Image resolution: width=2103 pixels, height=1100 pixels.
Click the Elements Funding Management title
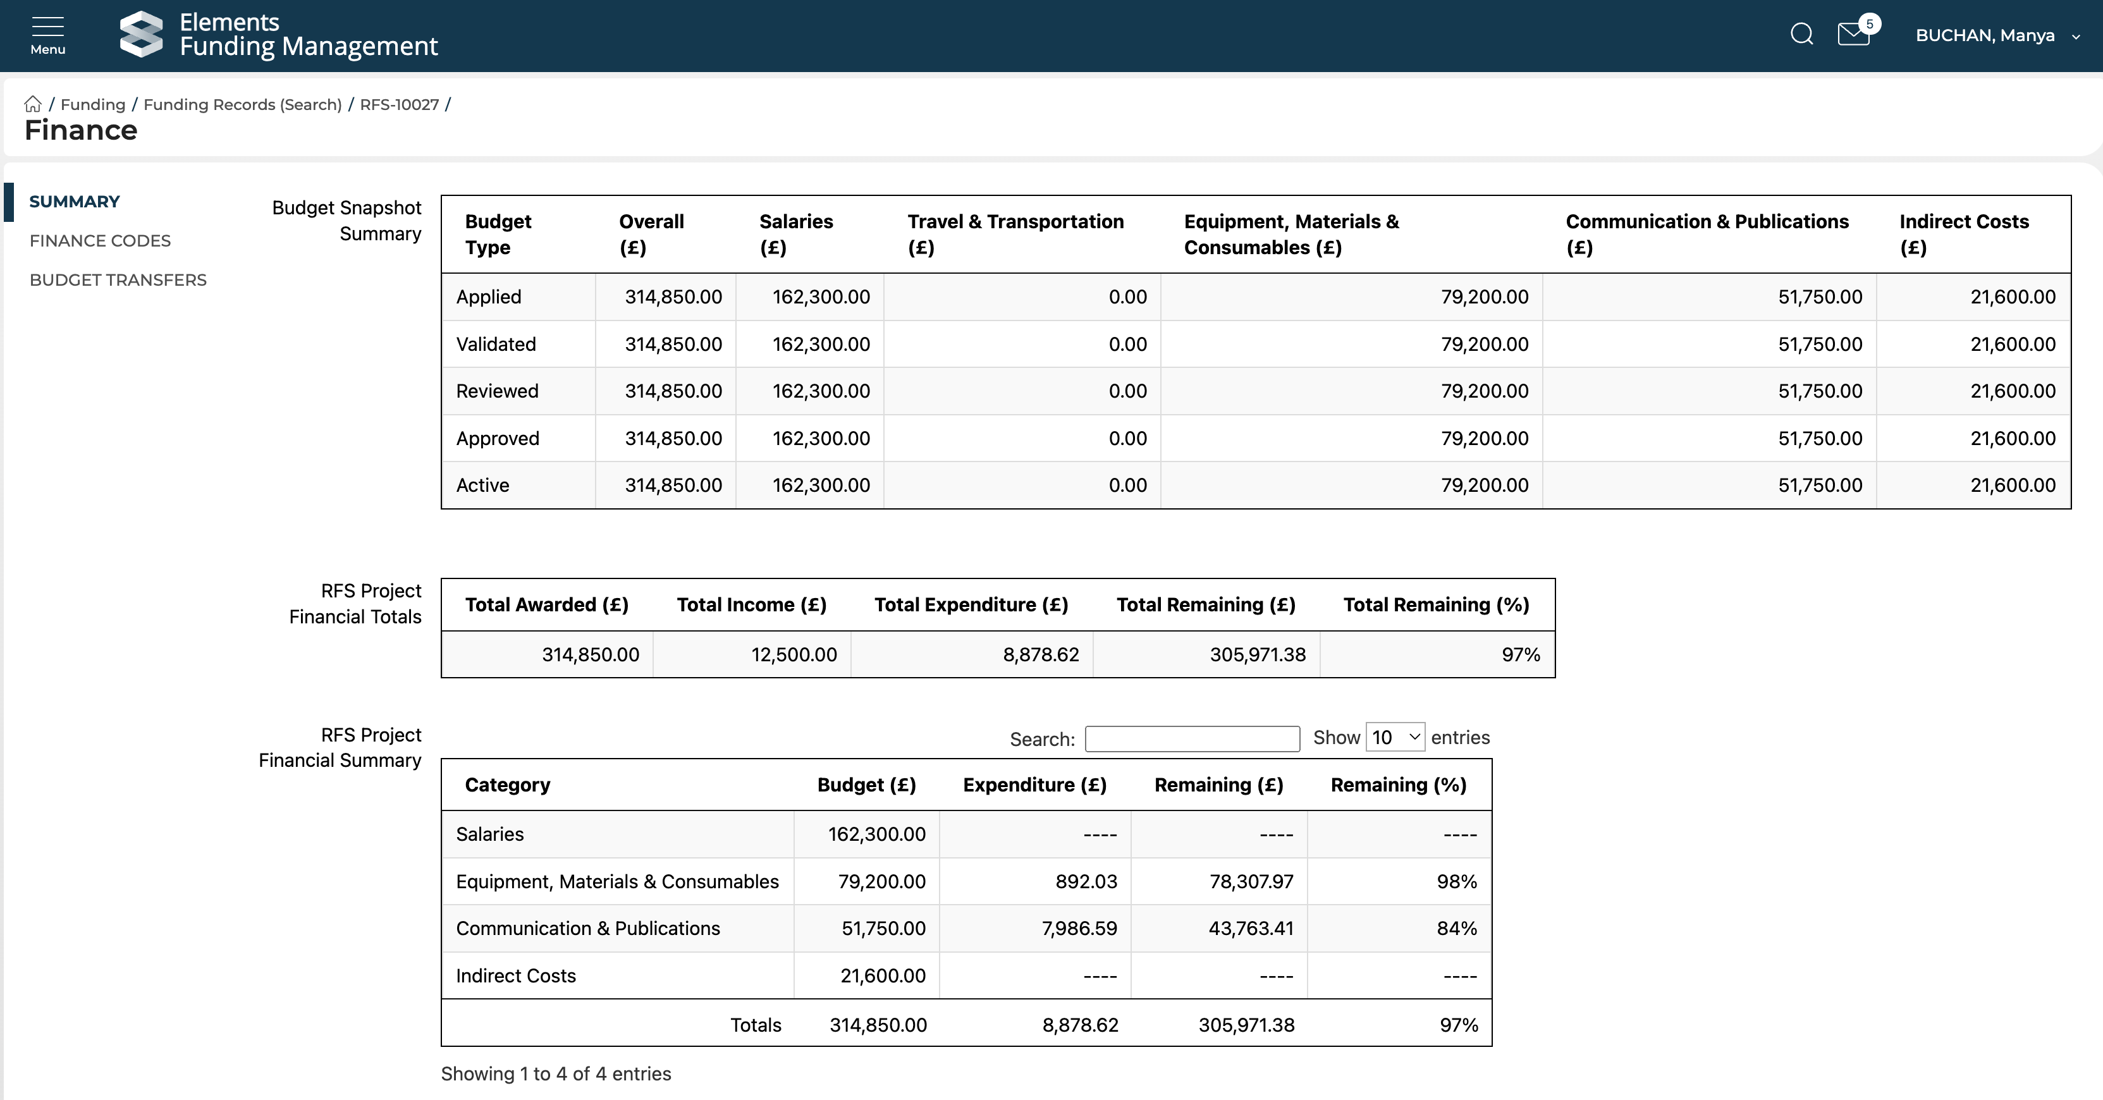pyautogui.click(x=309, y=34)
